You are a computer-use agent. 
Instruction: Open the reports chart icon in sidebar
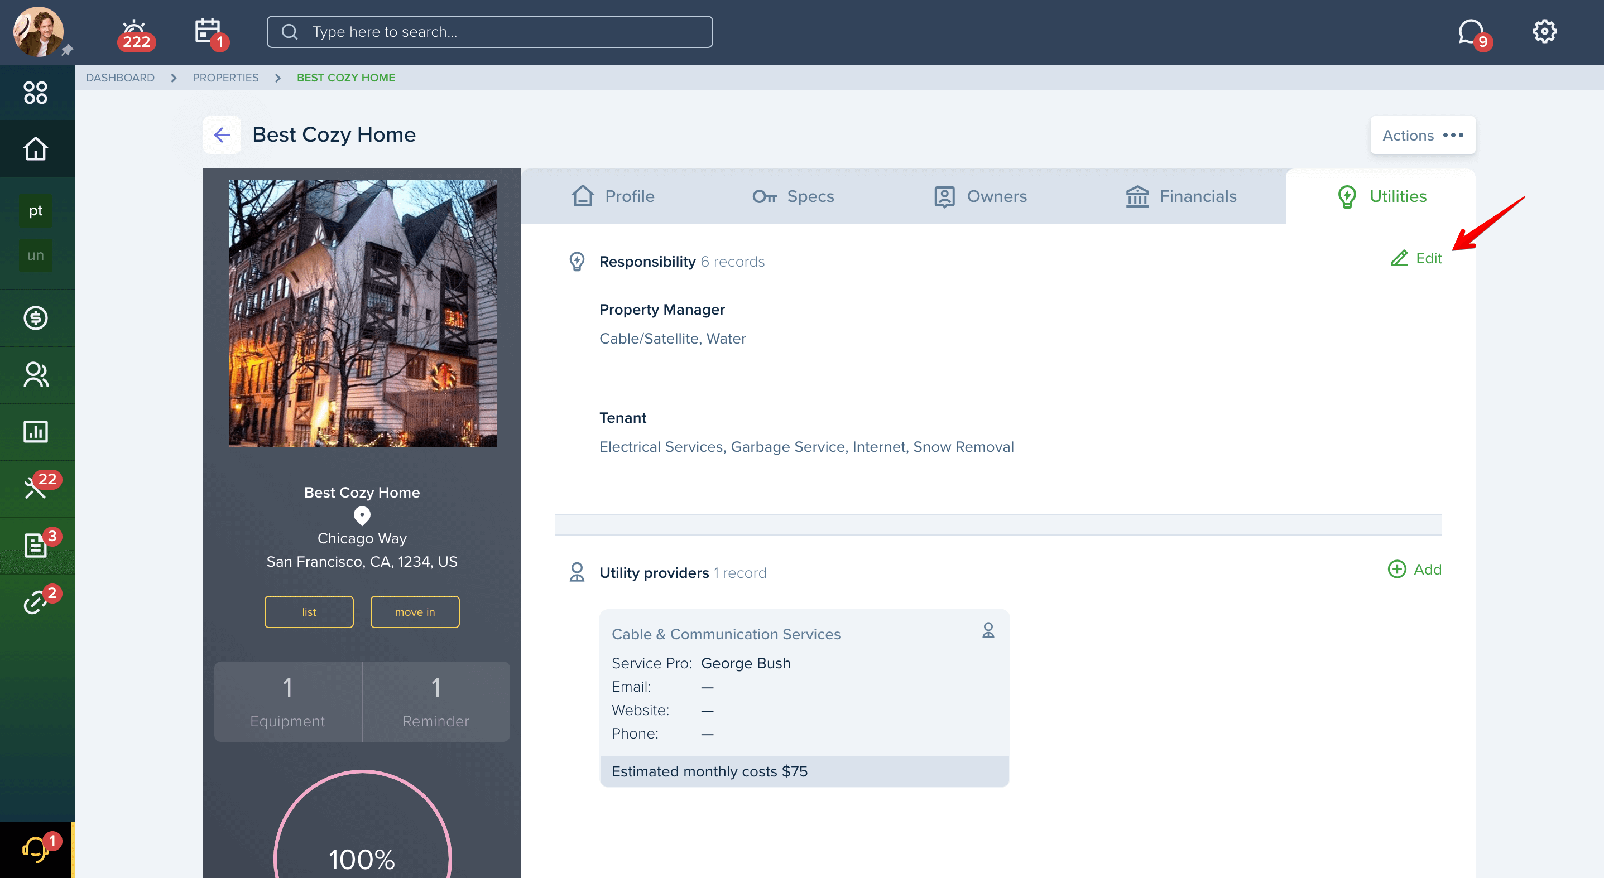tap(36, 431)
